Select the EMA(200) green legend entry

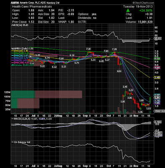[x=21, y=53]
